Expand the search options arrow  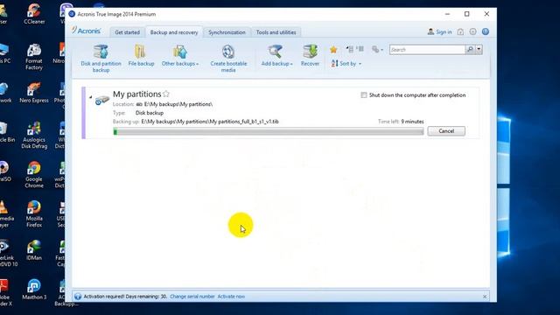(x=479, y=50)
